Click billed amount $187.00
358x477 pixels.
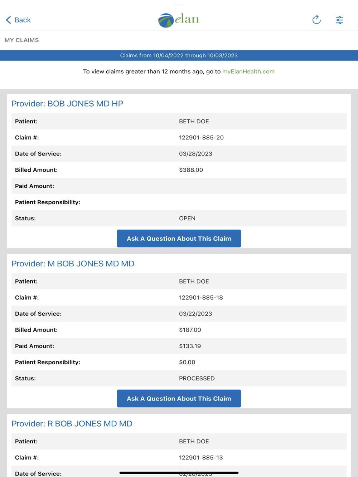[190, 330]
